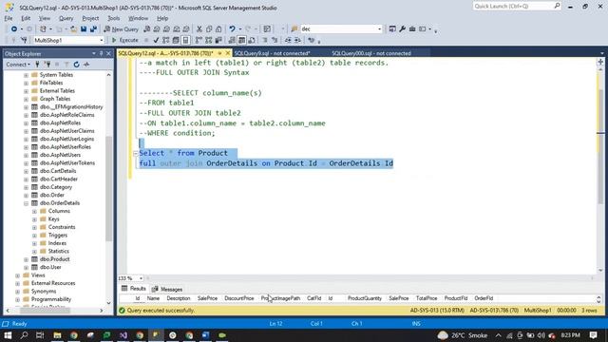
Task: Open the Properties wrench icon
Action: coord(403,29)
